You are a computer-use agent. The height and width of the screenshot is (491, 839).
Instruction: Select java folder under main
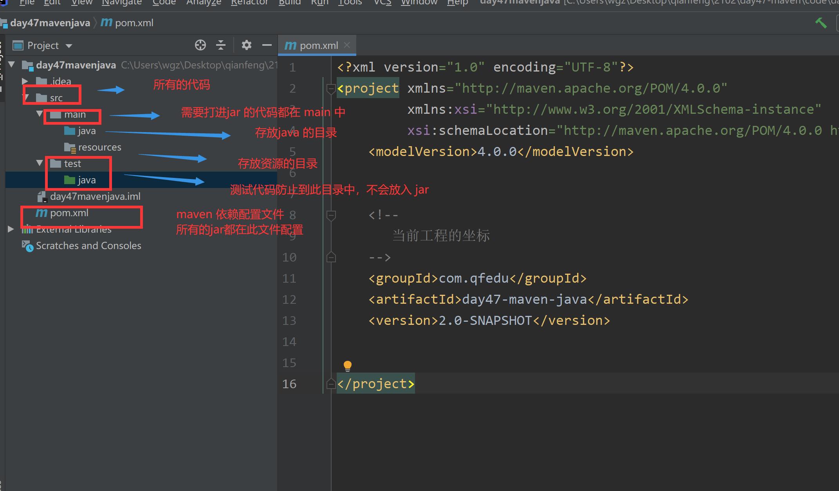pos(87,131)
